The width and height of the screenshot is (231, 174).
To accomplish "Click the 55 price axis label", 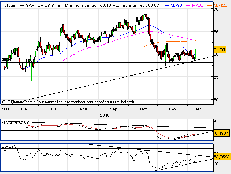I will point(216,77).
